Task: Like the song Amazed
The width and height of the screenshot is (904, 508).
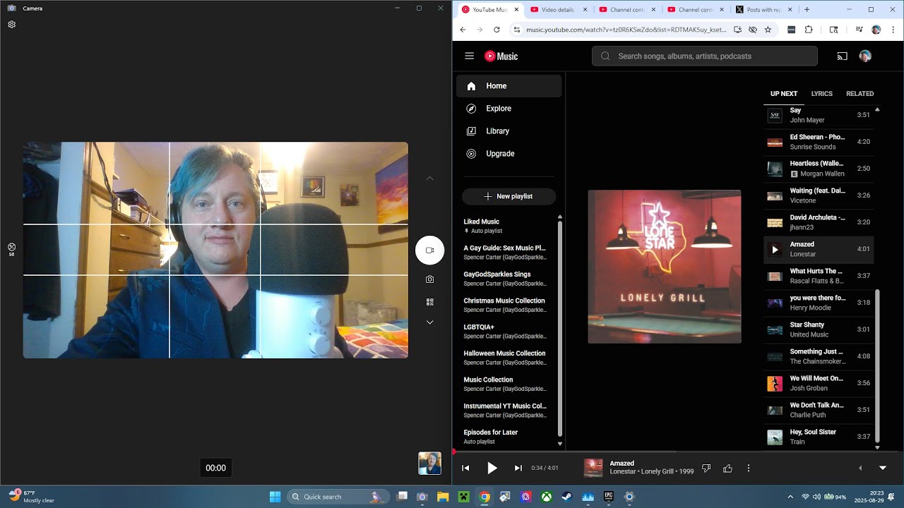Action: pos(727,468)
